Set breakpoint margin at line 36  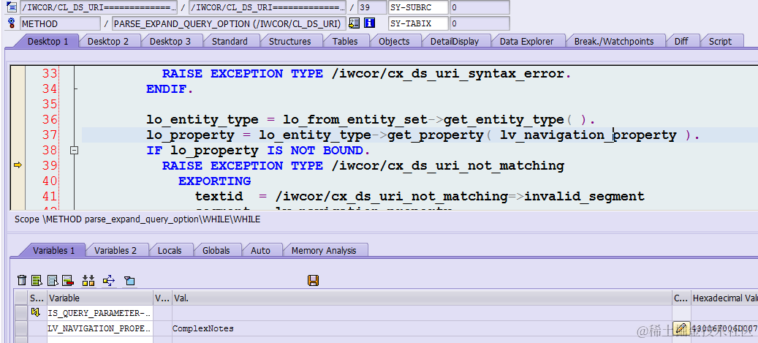(x=18, y=119)
